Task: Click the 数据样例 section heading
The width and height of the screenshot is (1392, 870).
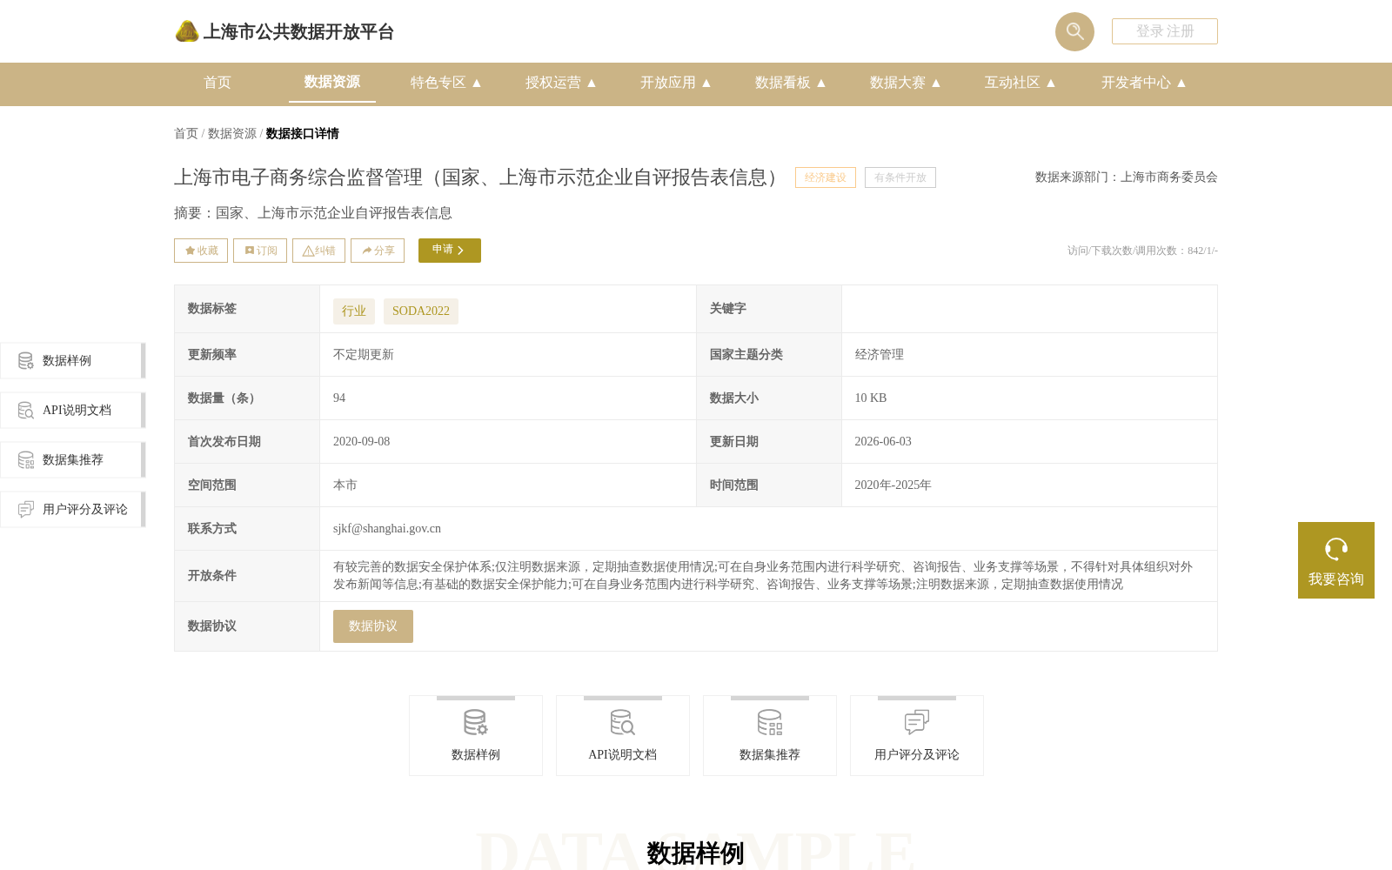Action: (696, 853)
